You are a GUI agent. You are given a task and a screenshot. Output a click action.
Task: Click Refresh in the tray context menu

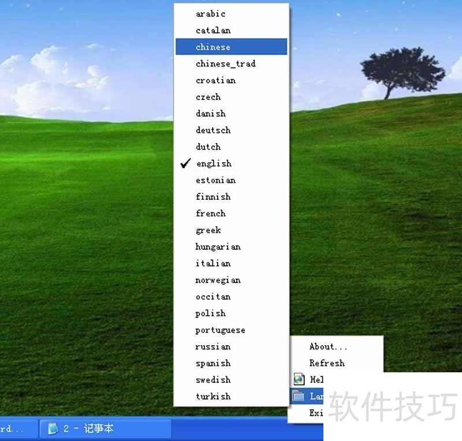[336, 363]
